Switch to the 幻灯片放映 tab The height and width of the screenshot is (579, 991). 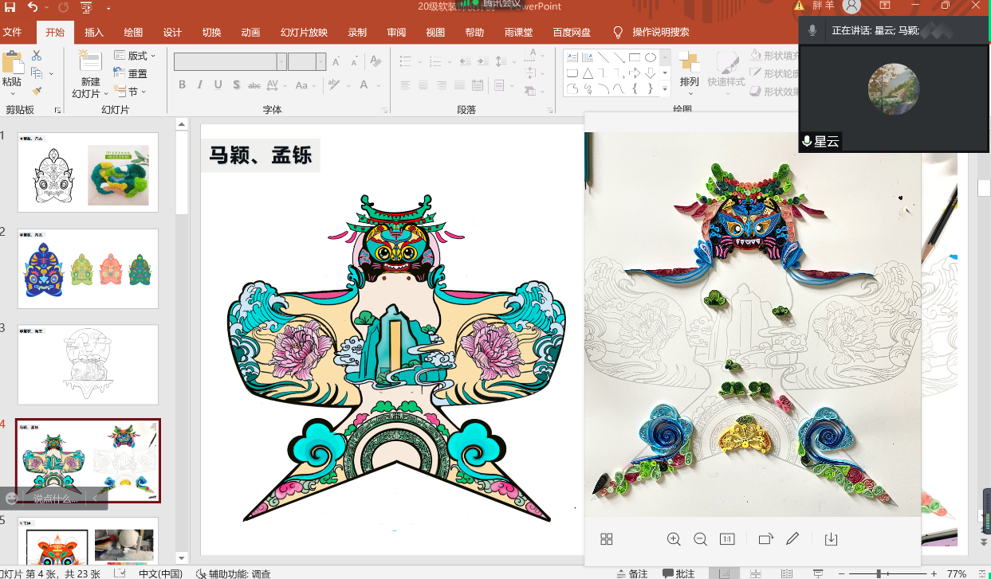(x=304, y=33)
